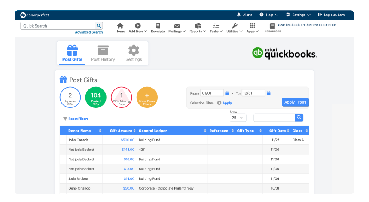Click the Apply Filters button
Viewport: 369px width, 202px height.
295,102
